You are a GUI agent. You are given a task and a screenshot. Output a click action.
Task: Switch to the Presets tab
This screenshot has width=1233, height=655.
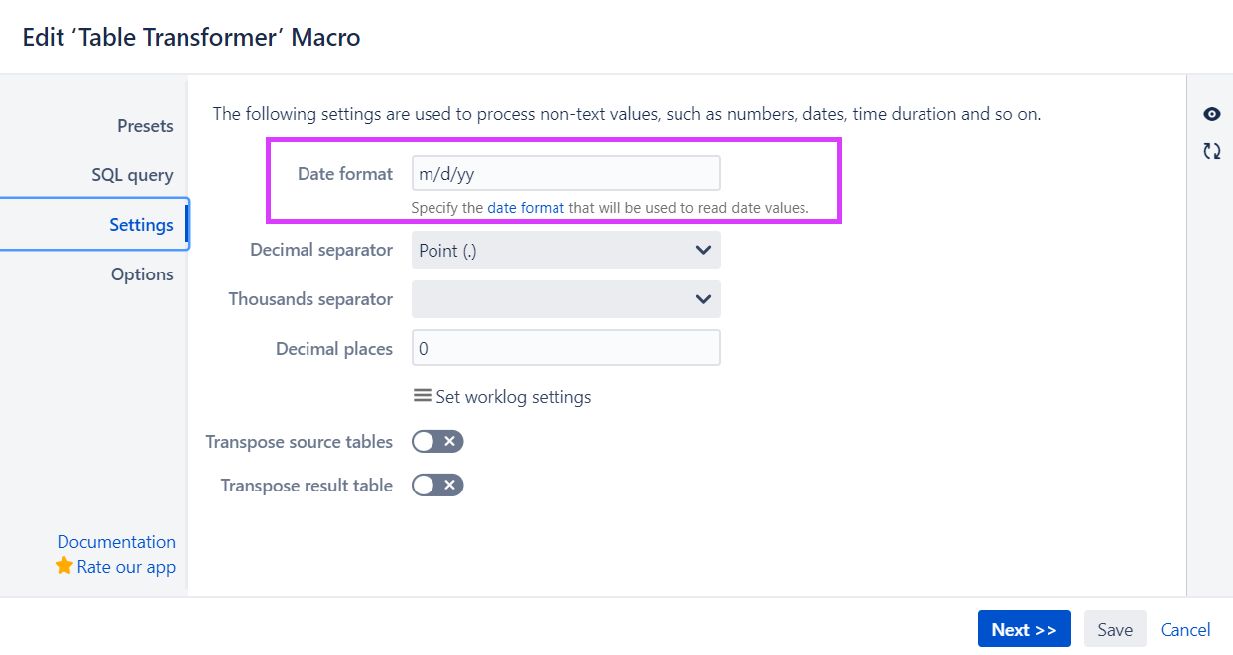coord(145,126)
